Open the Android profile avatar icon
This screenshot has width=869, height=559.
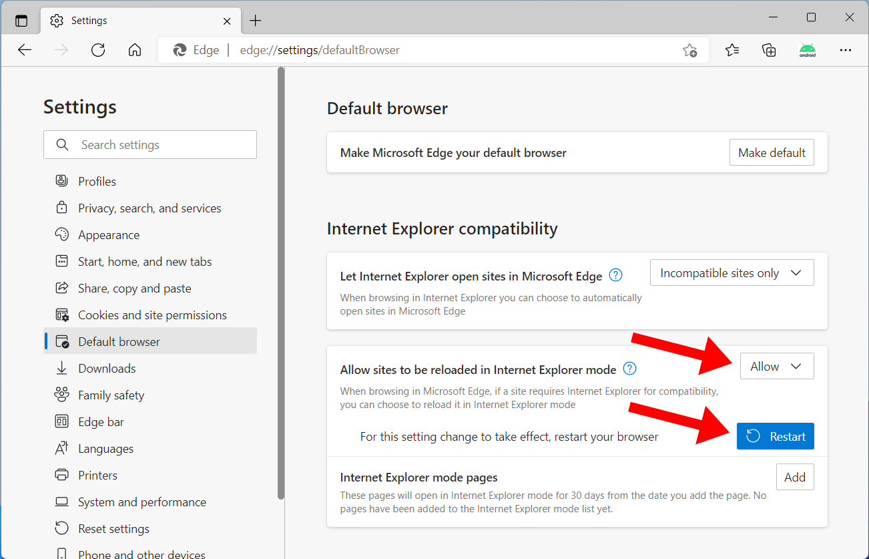point(807,49)
